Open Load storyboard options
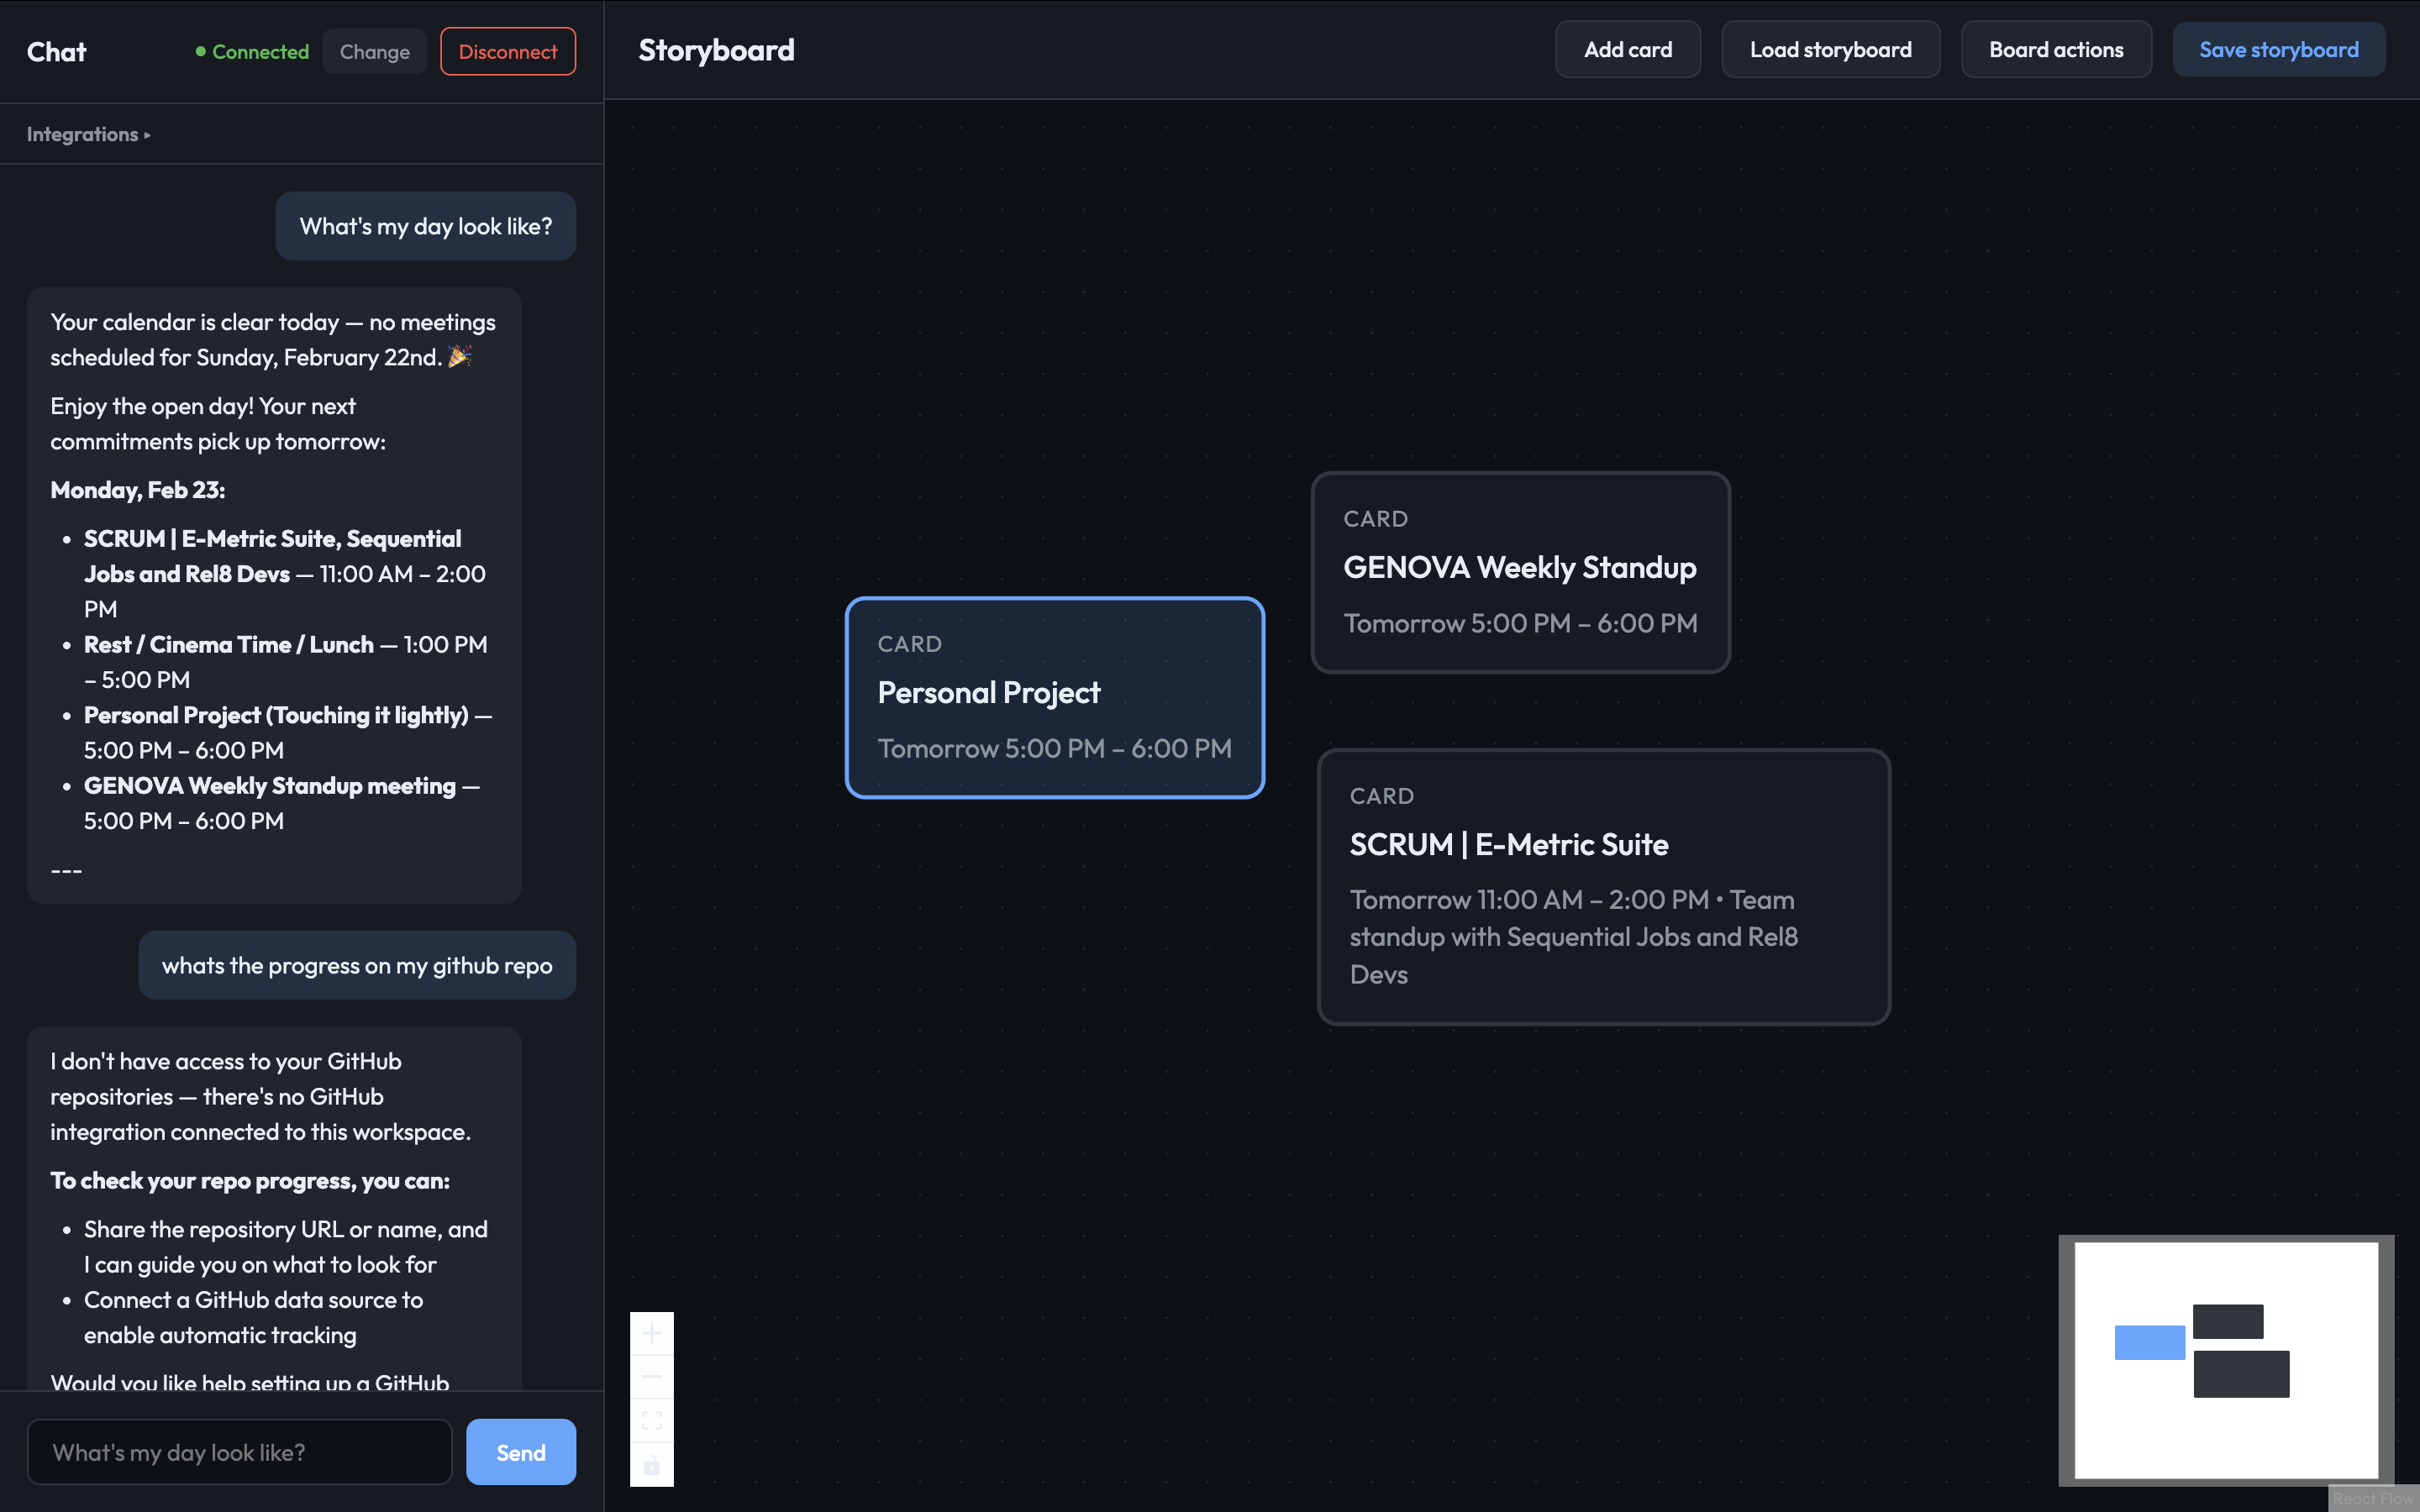 point(1829,50)
